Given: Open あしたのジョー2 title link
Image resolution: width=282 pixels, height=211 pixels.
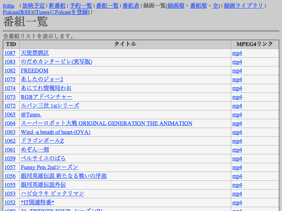Looking at the screenshot, I should 42,79.
